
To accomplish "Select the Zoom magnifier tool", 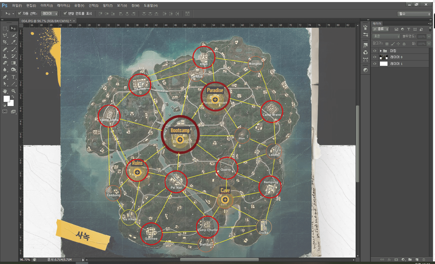I will click(13, 91).
